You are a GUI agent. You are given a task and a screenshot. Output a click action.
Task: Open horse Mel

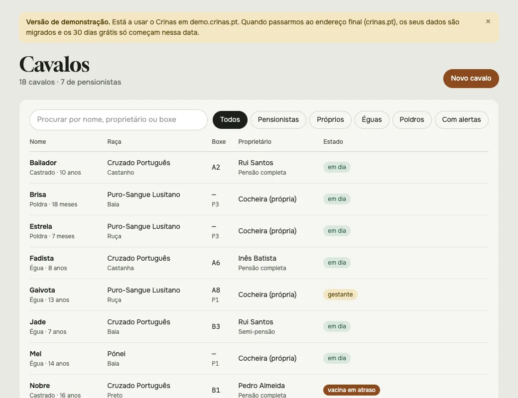(35, 354)
